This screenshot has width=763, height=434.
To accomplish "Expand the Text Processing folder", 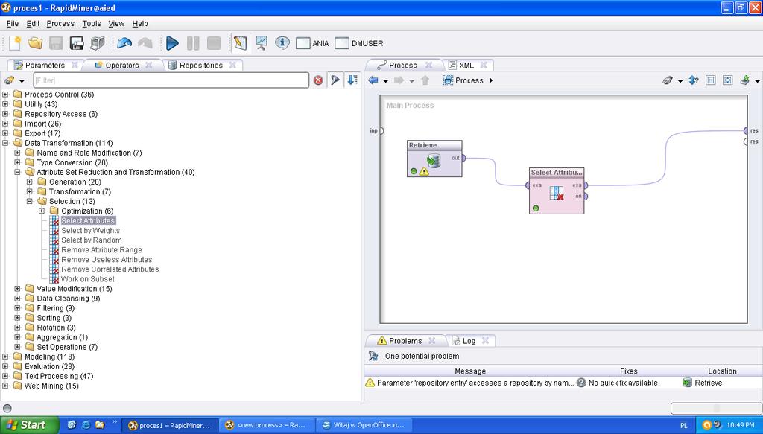I will click(x=5, y=376).
